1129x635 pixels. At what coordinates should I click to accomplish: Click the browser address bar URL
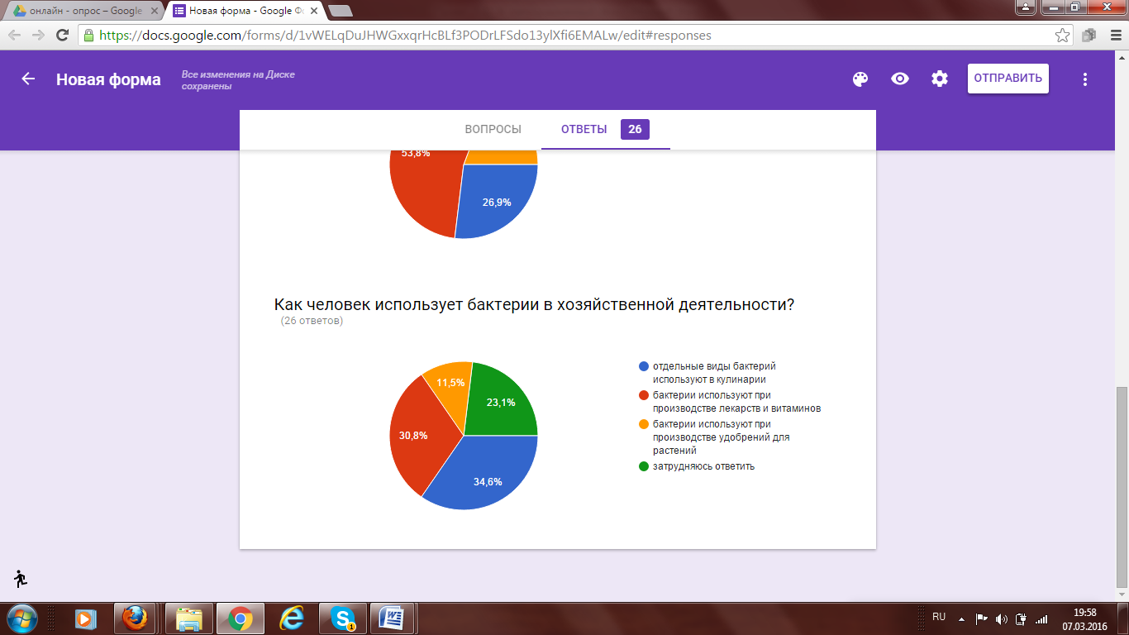click(x=405, y=36)
